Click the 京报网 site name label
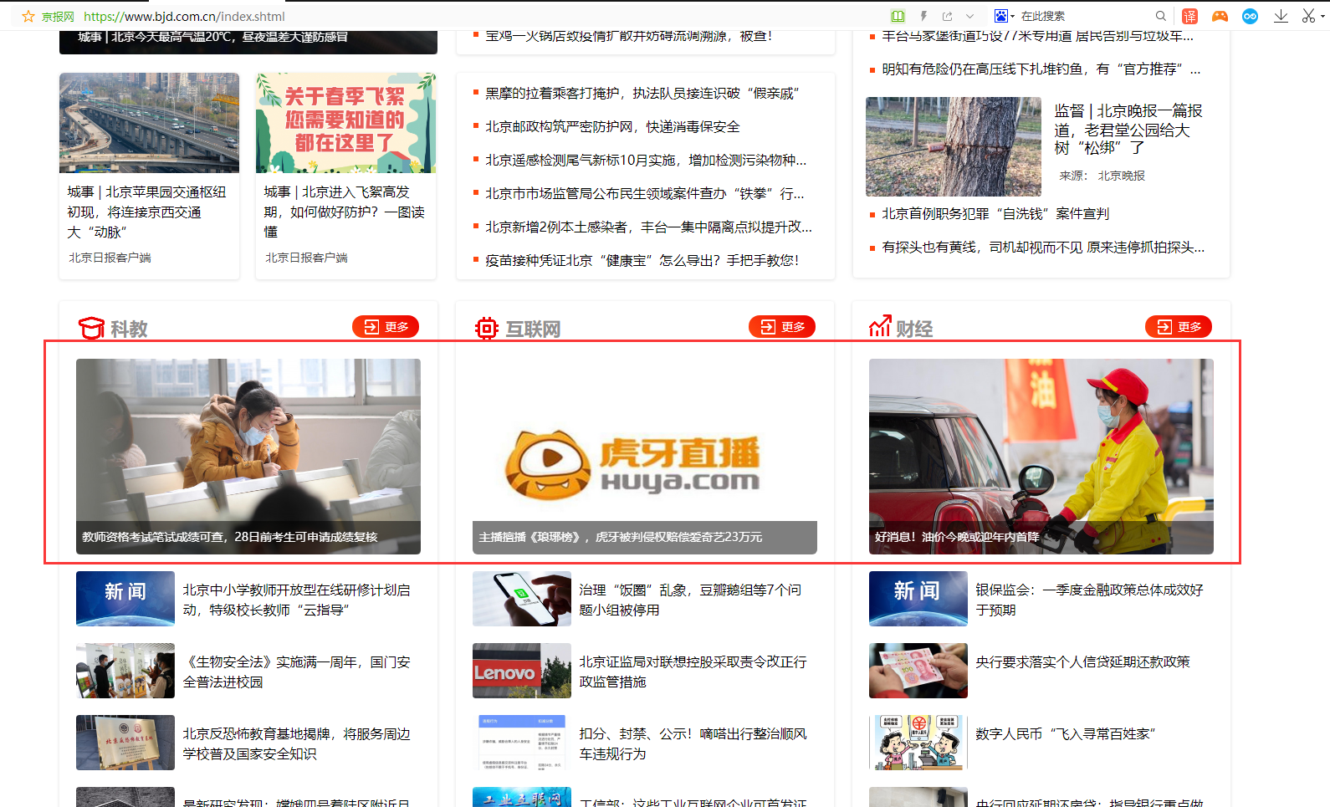The width and height of the screenshot is (1330, 807). pyautogui.click(x=58, y=16)
